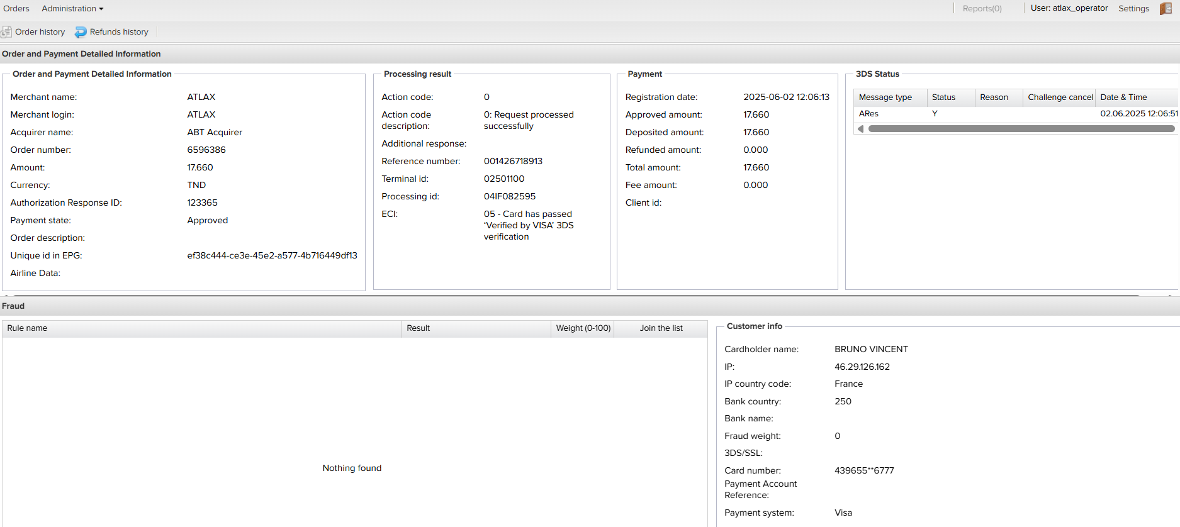This screenshot has width=1180, height=527.
Task: Click the Result column header in Fraud table
Action: (x=418, y=328)
